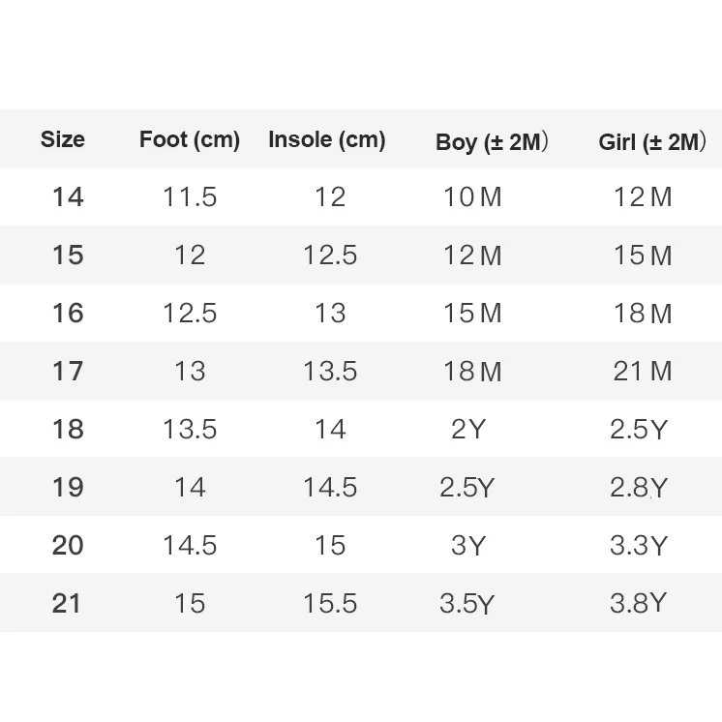The height and width of the screenshot is (722, 722).
Task: Click the 3.3Y girl age cell
Action: tap(639, 545)
